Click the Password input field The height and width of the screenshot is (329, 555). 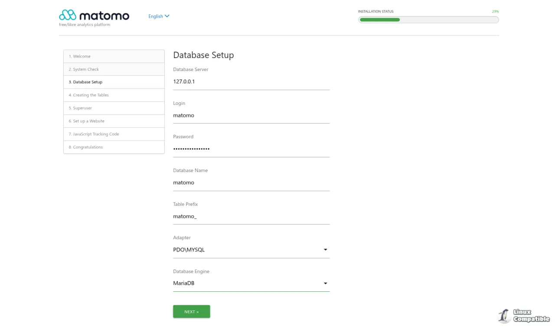[251, 149]
